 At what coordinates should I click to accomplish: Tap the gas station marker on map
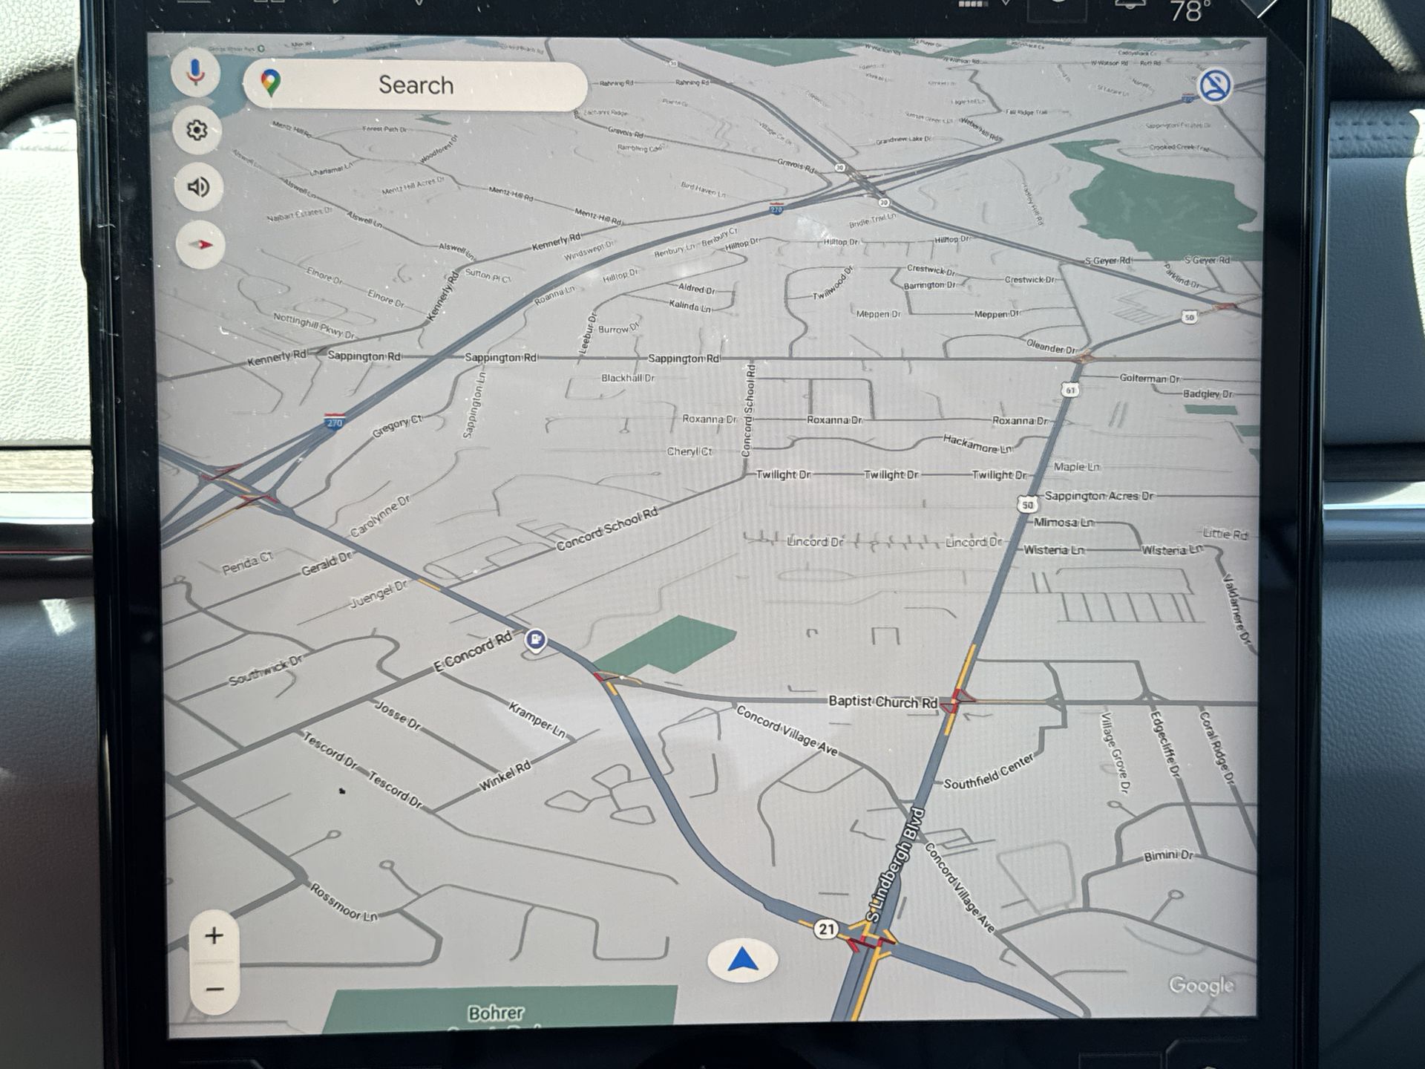point(535,639)
